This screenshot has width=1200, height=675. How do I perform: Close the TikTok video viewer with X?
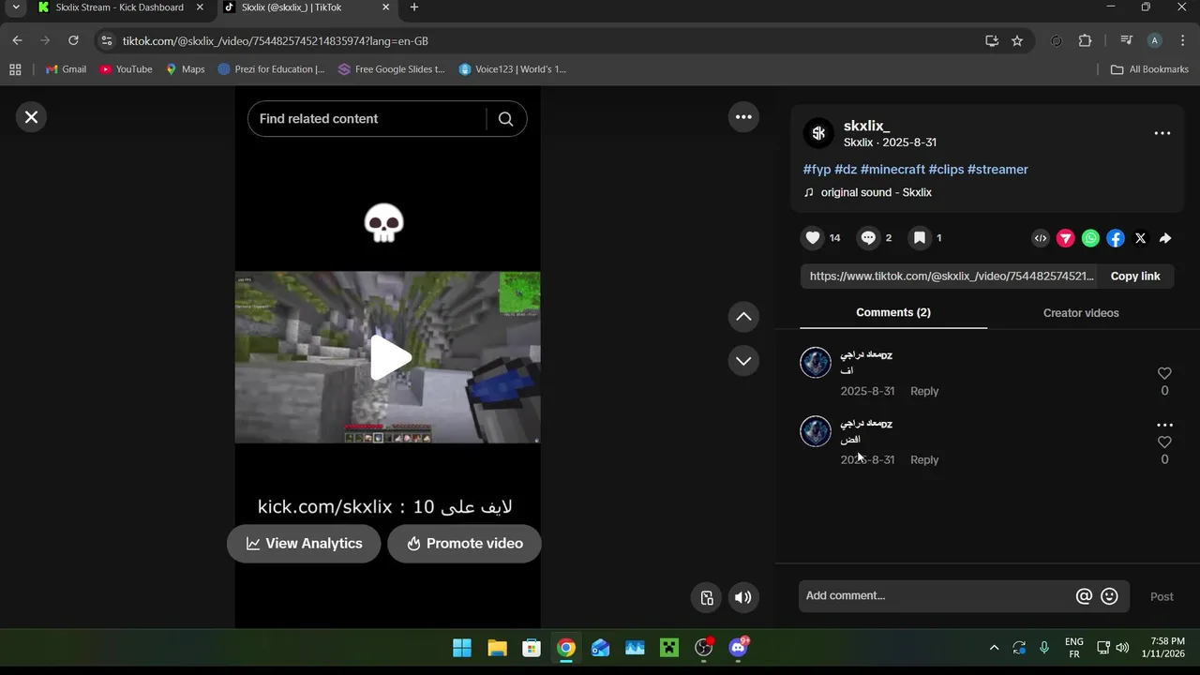point(31,117)
